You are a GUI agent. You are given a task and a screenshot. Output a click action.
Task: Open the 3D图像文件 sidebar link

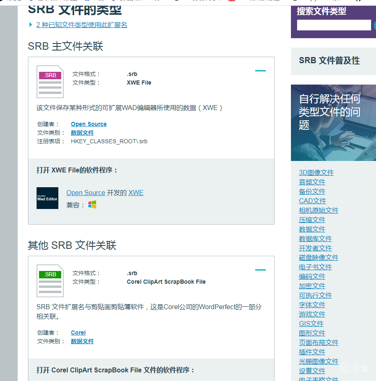(x=316, y=172)
